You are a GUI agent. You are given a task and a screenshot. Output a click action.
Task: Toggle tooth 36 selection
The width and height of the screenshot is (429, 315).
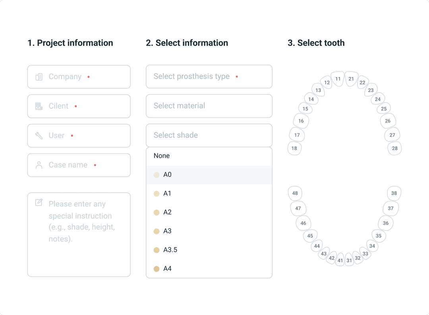[x=386, y=223]
